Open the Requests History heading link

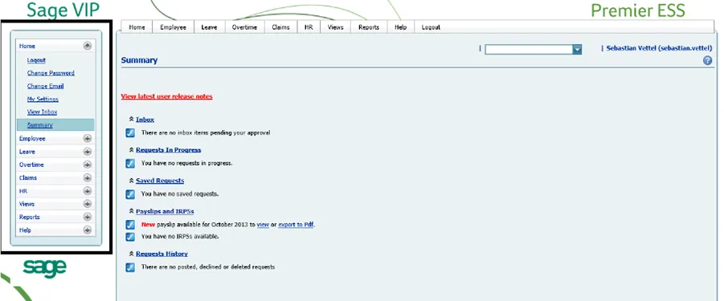pos(162,254)
